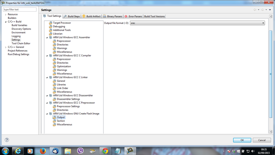Screen dimensions: 275x155
Task: Select Logging in the left tree
Action: pyautogui.click(x=16, y=36)
